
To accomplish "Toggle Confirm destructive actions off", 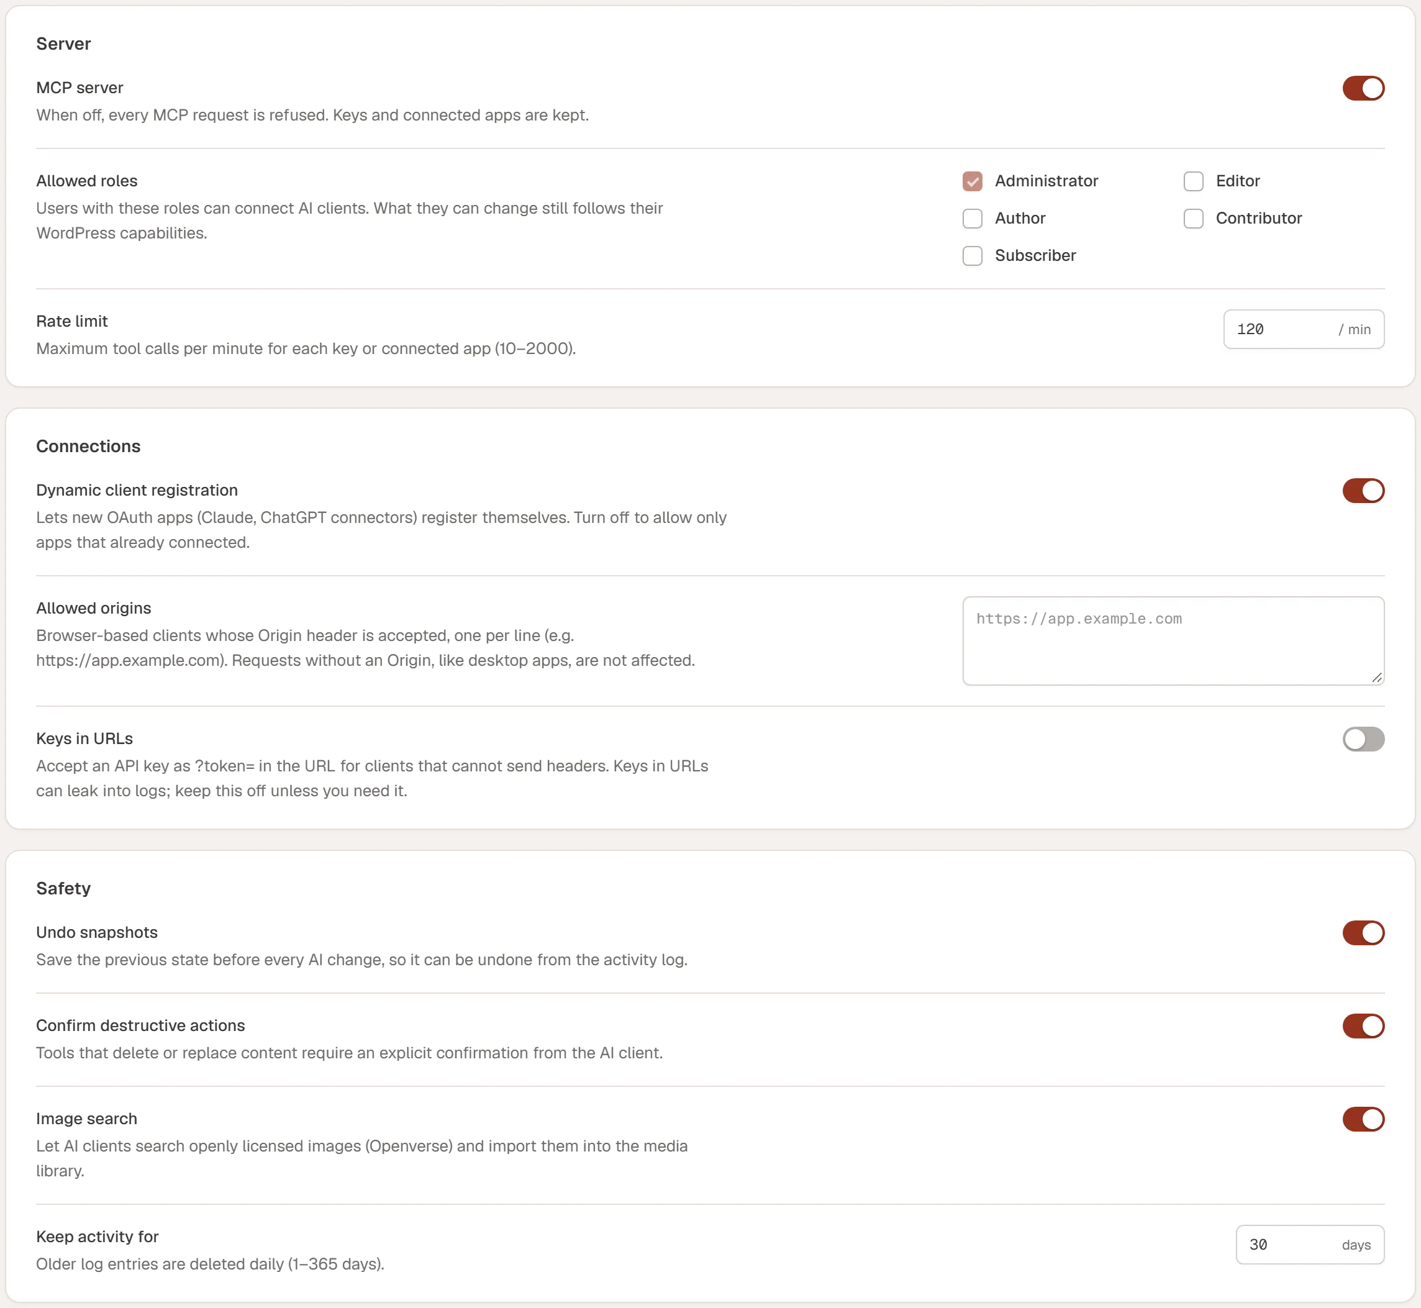I will point(1363,1026).
